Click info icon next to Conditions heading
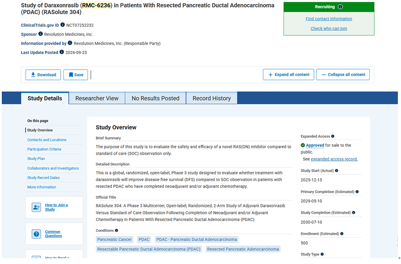This screenshot has width=401, height=264. tap(117, 230)
